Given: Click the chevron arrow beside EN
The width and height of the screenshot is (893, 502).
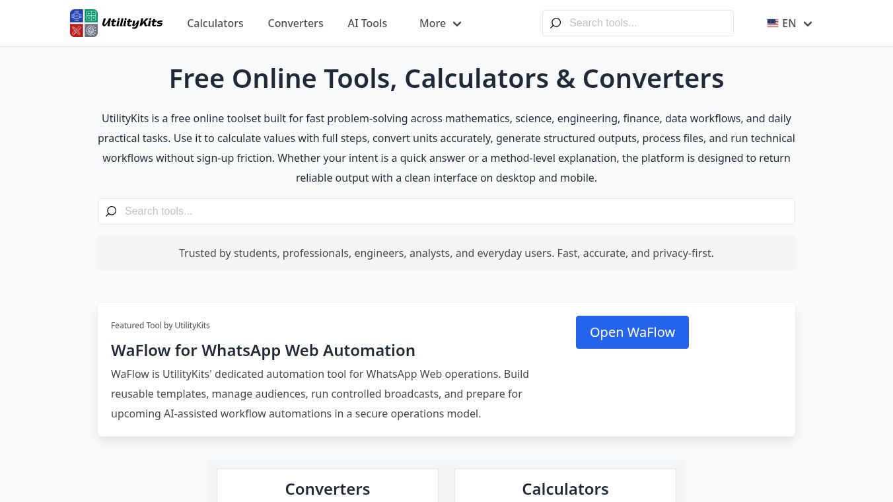Looking at the screenshot, I should (x=807, y=24).
